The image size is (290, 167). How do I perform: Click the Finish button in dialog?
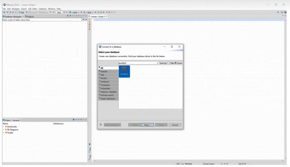pos(161,125)
